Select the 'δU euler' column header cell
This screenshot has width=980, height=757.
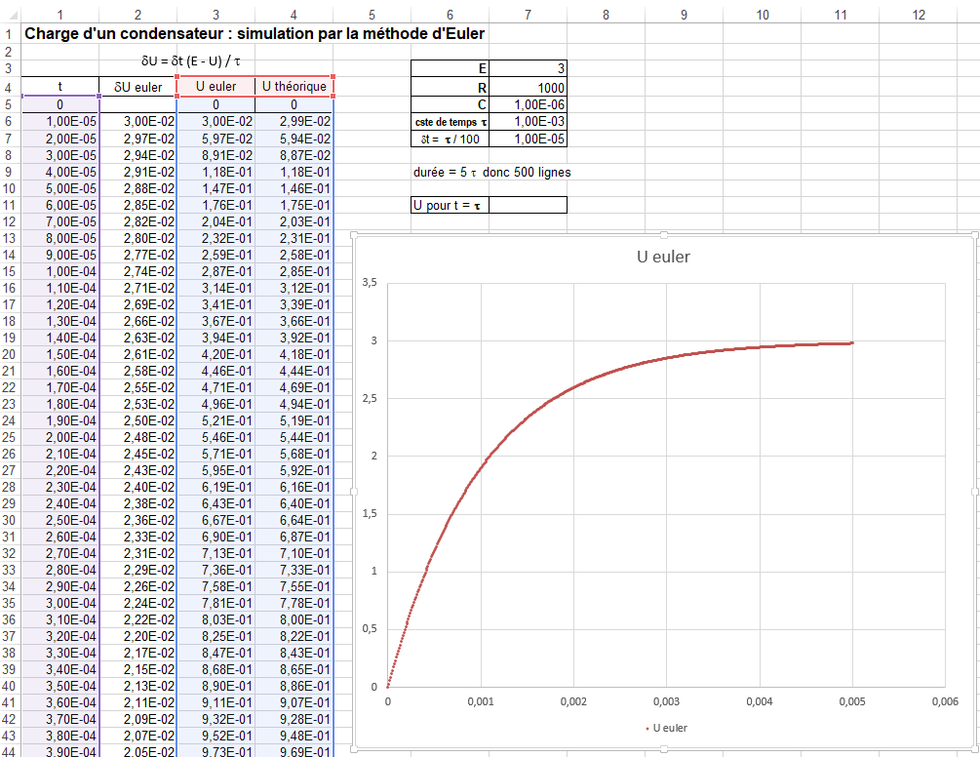pyautogui.click(x=137, y=87)
